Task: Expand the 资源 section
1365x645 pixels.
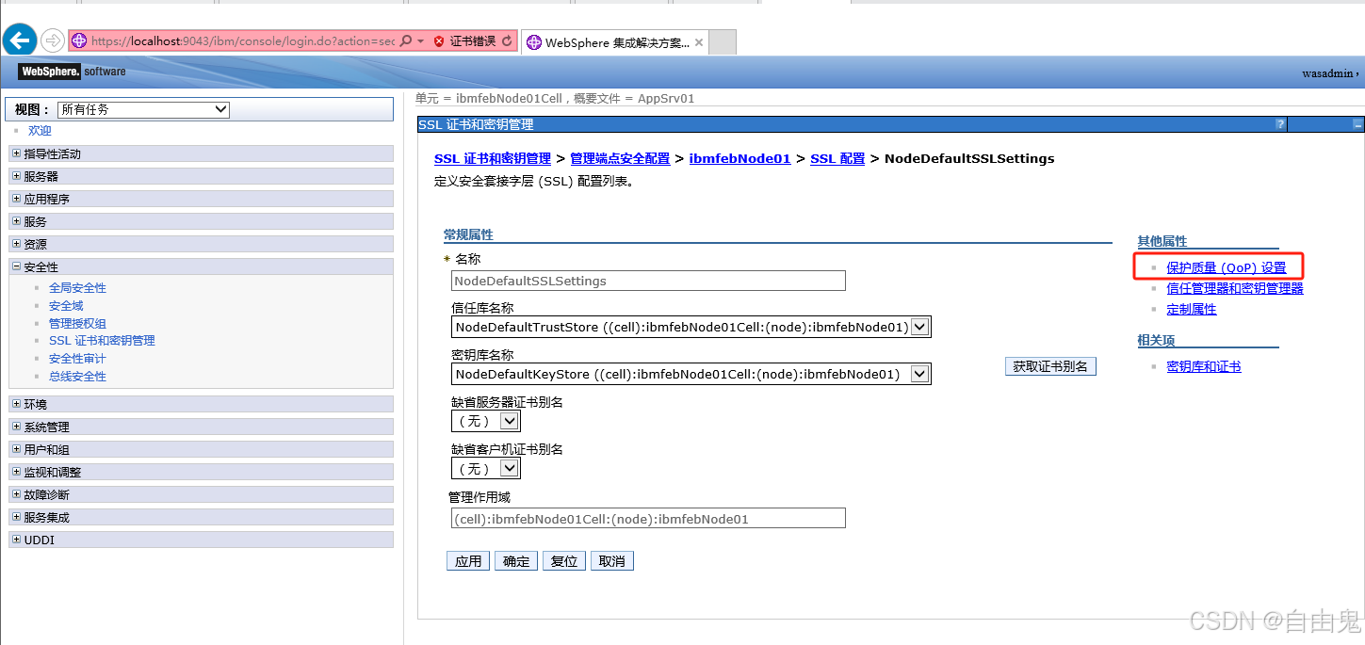Action: (x=16, y=244)
